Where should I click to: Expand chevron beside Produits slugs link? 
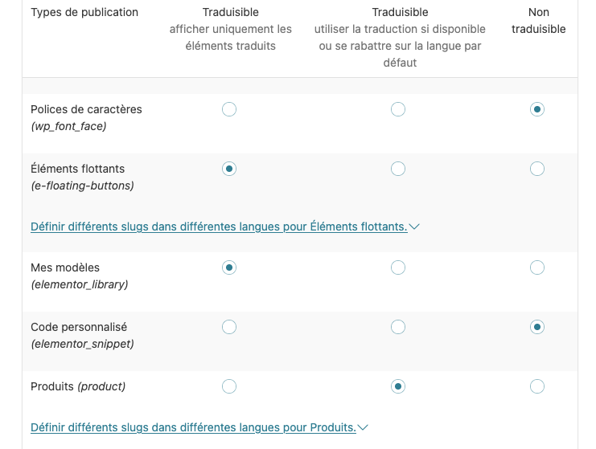(363, 428)
